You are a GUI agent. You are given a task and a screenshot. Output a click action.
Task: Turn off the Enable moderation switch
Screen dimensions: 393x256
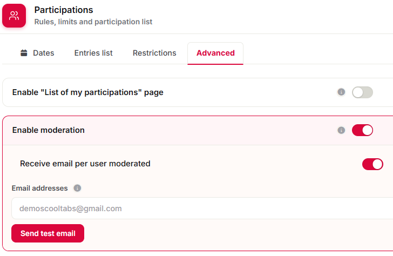[x=362, y=130]
